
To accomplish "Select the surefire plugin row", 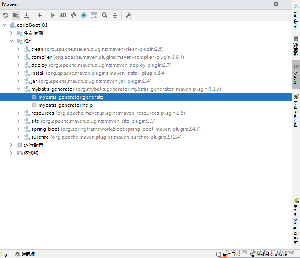I will 146,137.
